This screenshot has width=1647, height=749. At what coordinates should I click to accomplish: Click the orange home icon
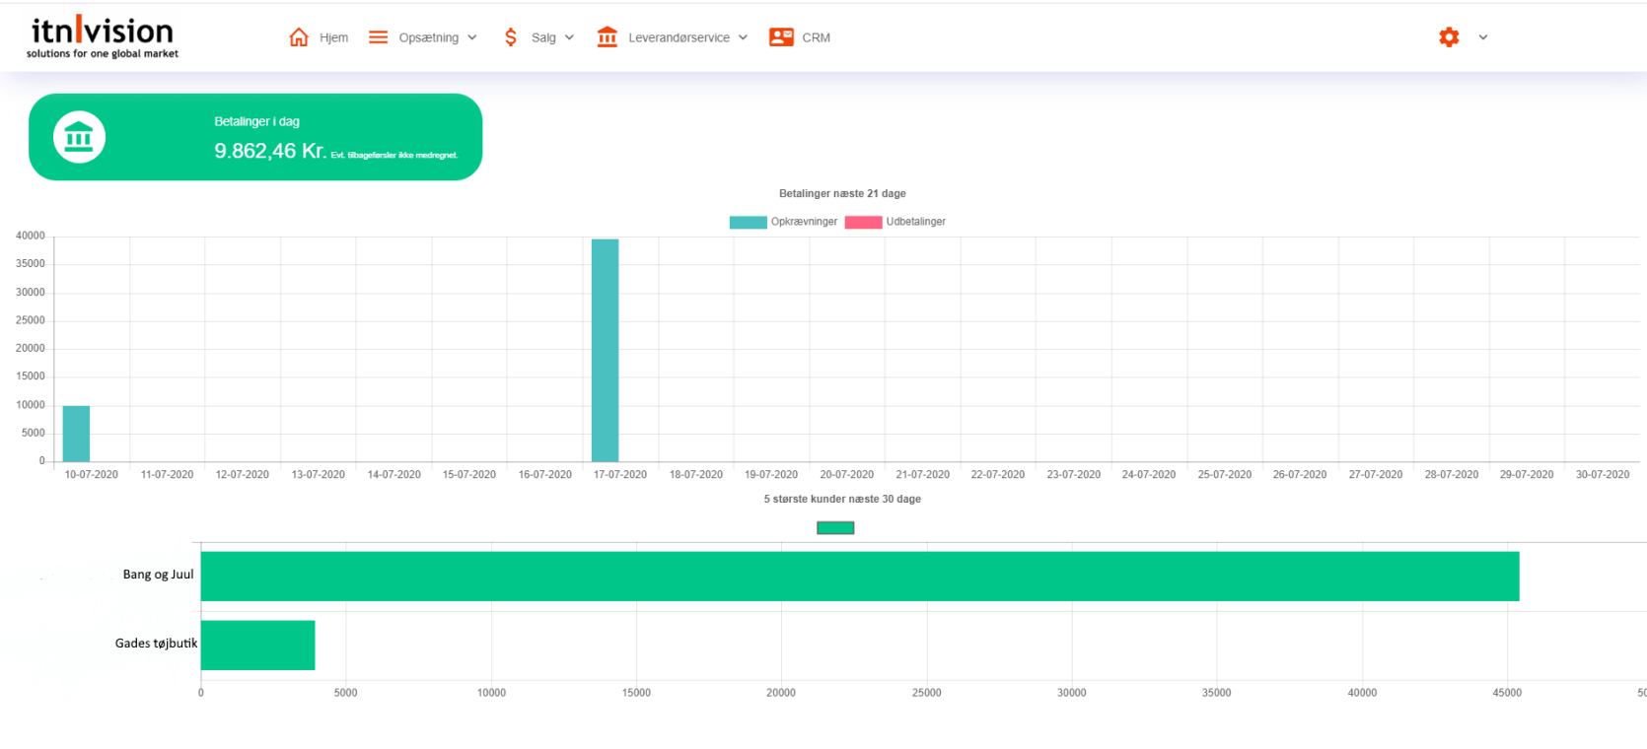click(299, 37)
